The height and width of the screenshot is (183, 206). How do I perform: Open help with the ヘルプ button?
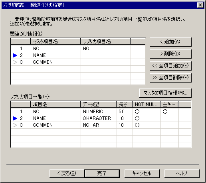(182, 173)
